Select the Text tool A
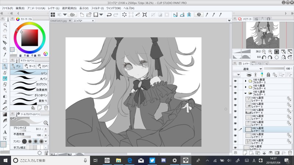 point(5,132)
